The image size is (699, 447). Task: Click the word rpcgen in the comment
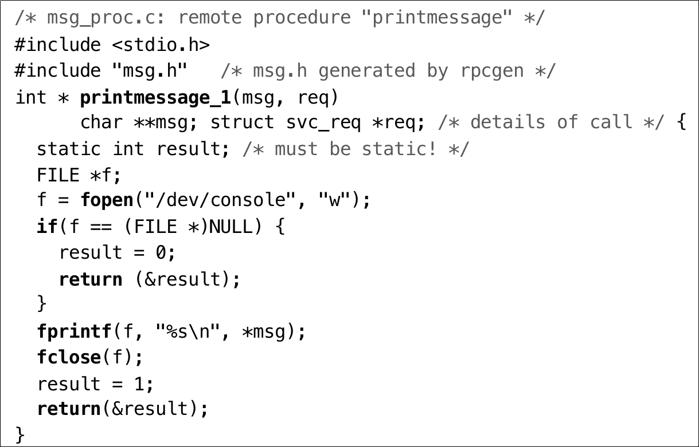[492, 71]
